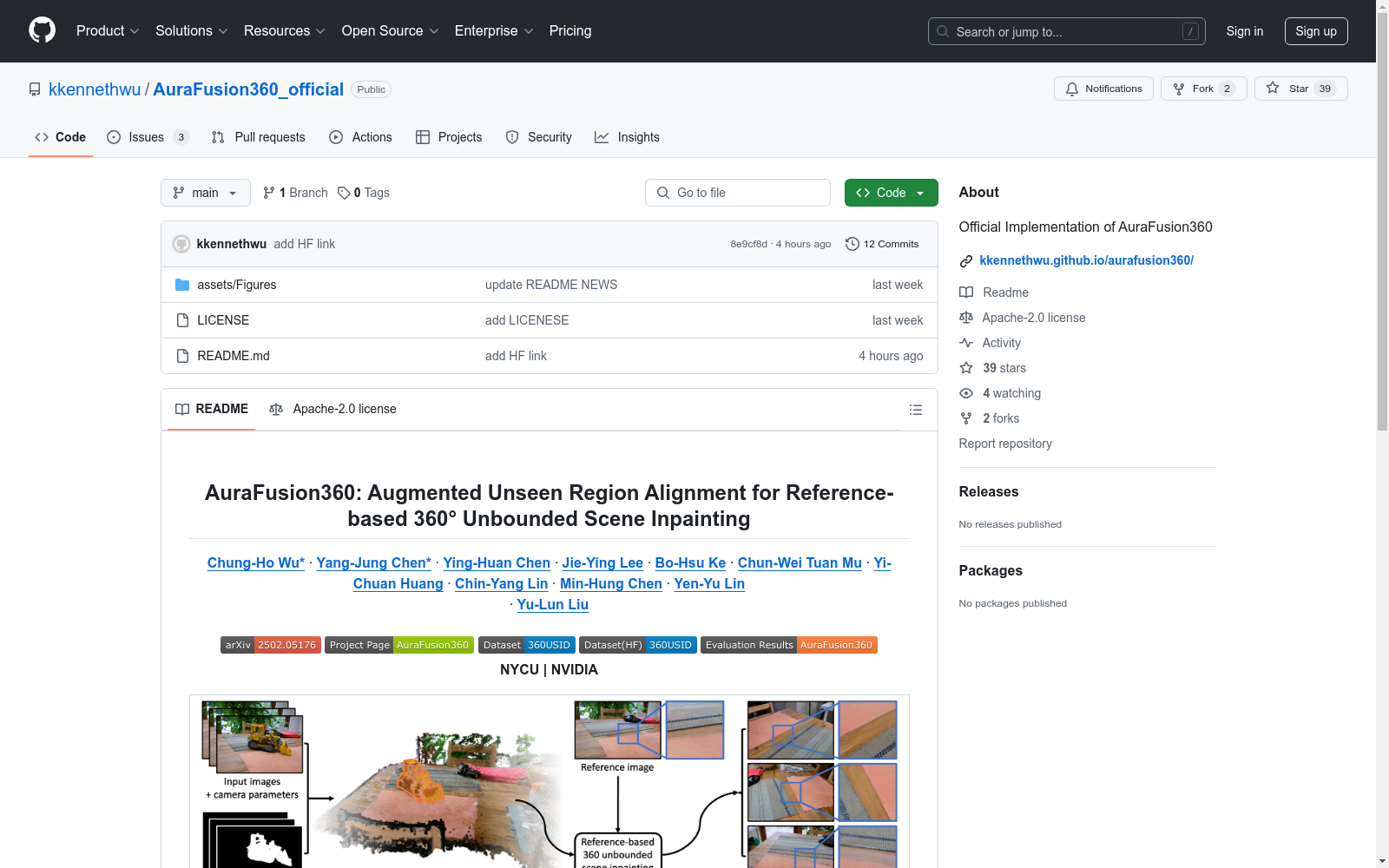Open the Pricing link
Screen dimensions: 1389x868
pyautogui.click(x=570, y=31)
